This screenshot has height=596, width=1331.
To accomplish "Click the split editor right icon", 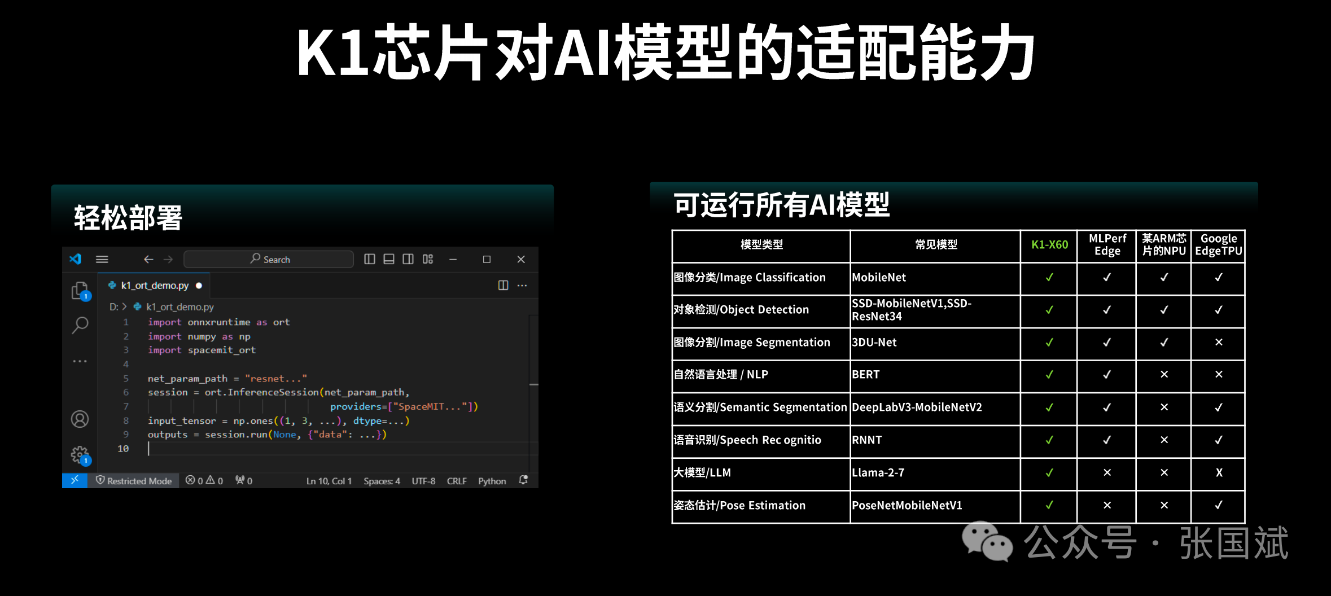I will (x=503, y=286).
